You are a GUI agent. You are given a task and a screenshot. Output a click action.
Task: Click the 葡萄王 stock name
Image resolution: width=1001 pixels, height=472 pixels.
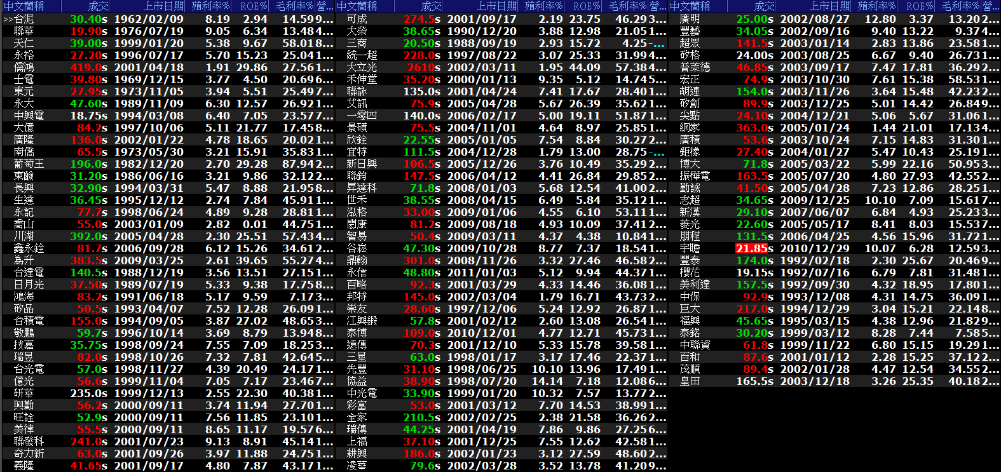click(29, 164)
